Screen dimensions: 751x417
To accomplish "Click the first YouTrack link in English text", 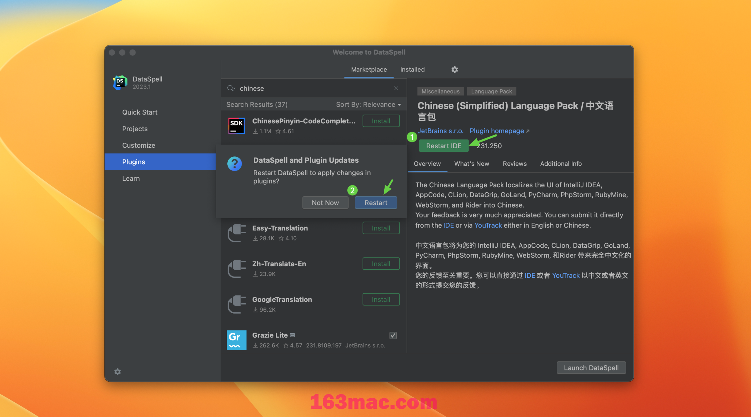I will coord(488,225).
